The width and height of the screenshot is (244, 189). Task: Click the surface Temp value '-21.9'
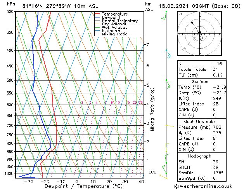220,87
